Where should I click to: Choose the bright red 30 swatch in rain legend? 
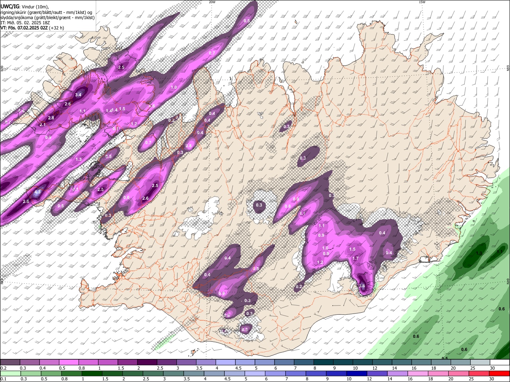[x=499, y=373]
